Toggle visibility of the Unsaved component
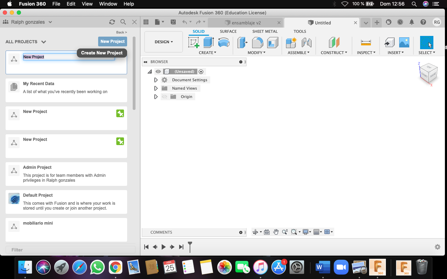The height and width of the screenshot is (279, 447). 158,71
